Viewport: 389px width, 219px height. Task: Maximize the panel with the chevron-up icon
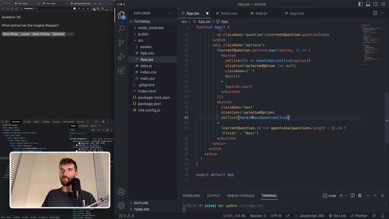pos(375,196)
